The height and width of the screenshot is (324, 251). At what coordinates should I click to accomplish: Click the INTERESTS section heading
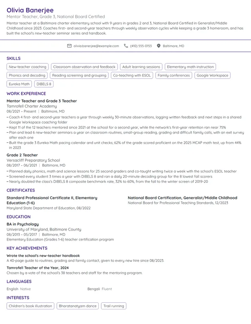(18, 298)
